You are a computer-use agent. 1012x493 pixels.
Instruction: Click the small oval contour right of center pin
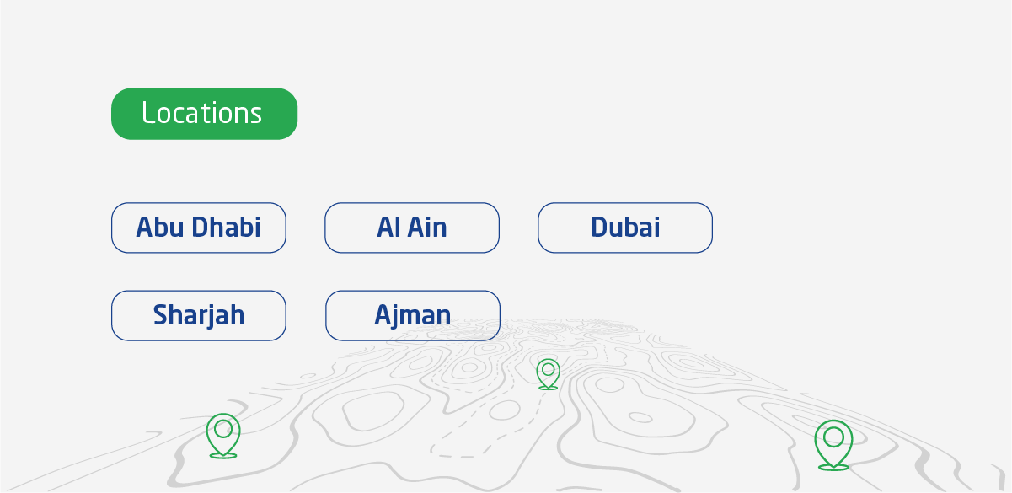641,417
